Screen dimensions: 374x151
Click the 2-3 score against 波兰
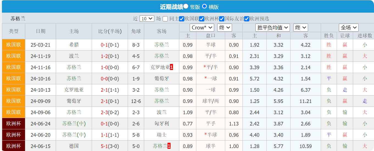[104, 112]
